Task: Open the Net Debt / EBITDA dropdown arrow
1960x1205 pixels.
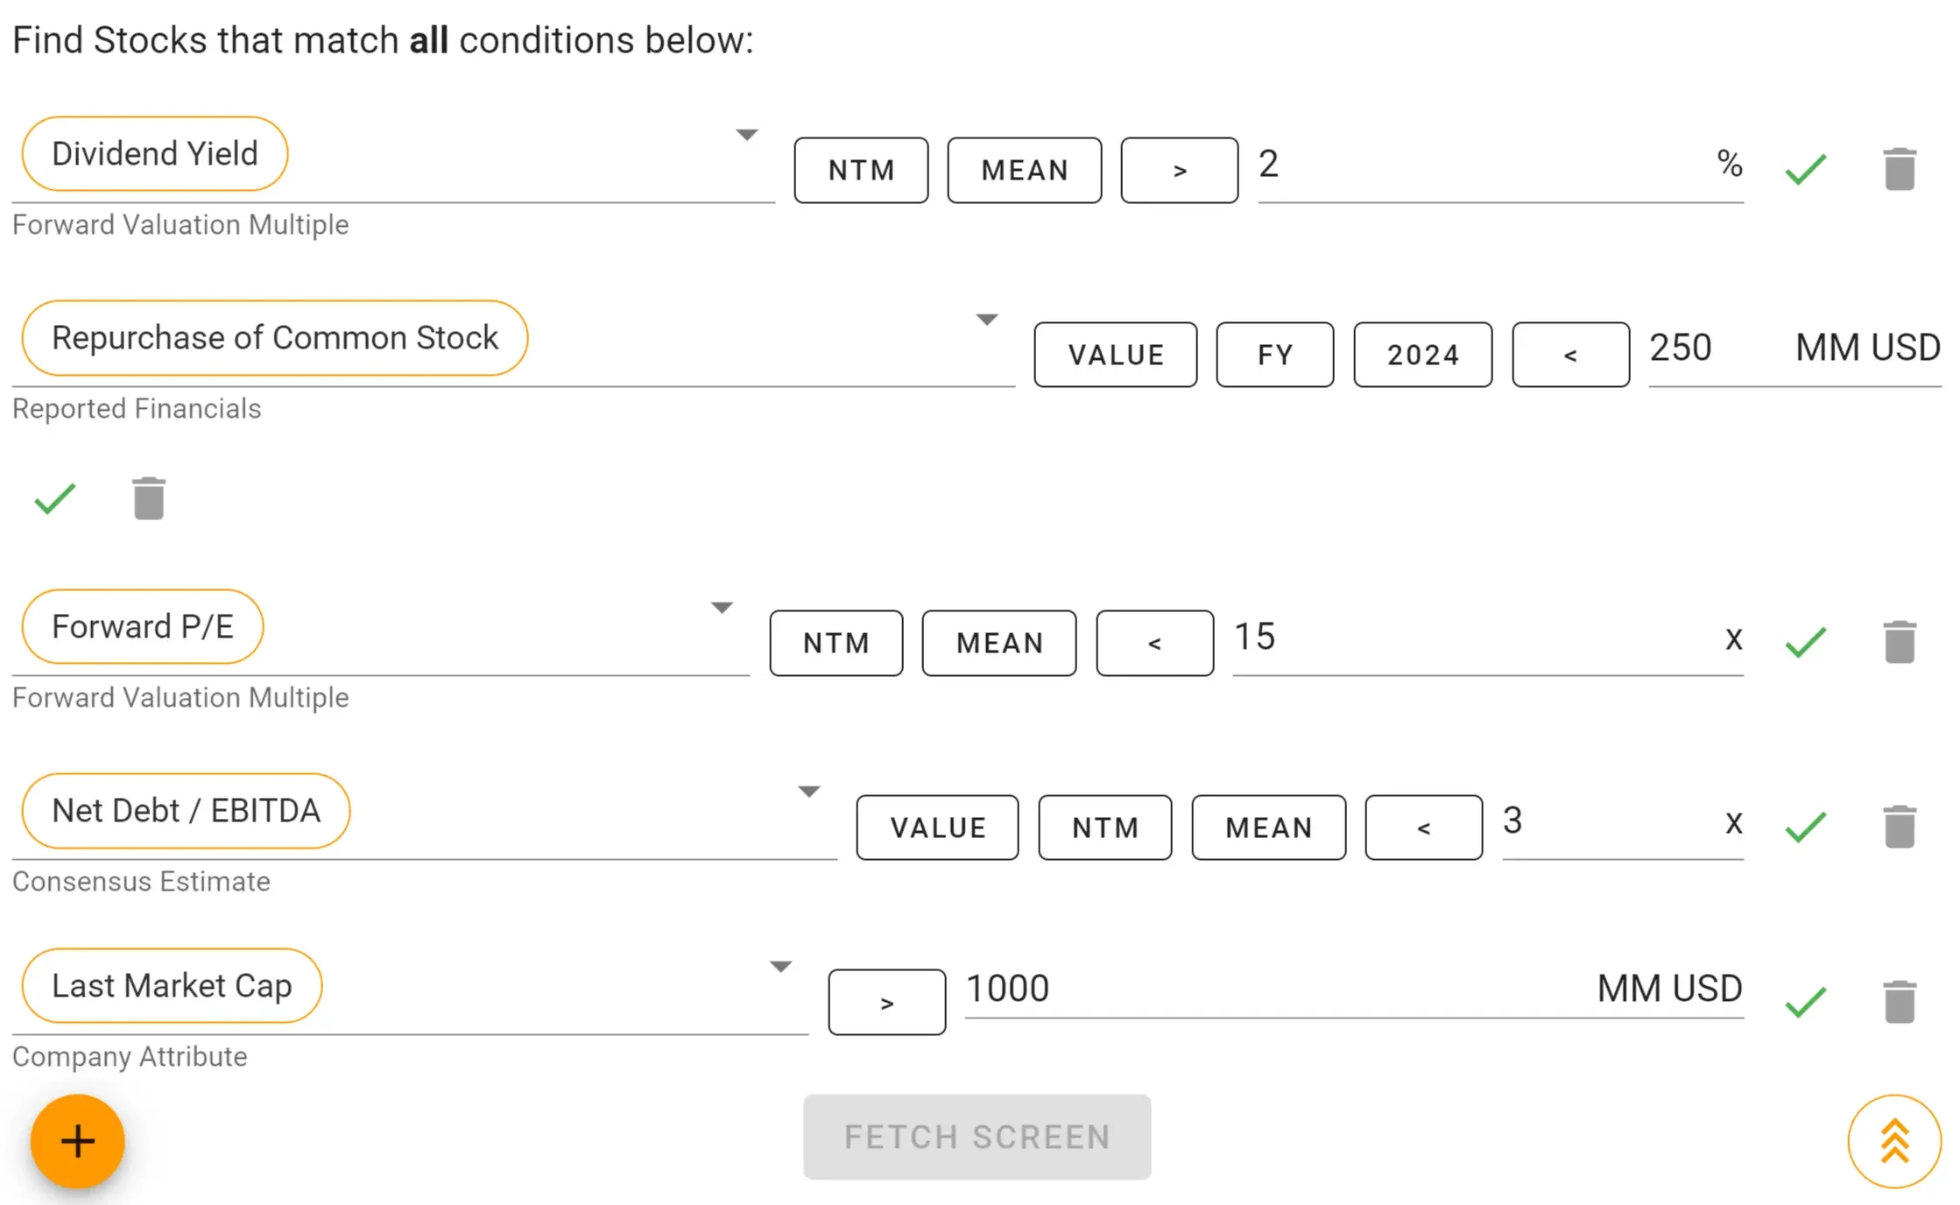Action: [808, 792]
